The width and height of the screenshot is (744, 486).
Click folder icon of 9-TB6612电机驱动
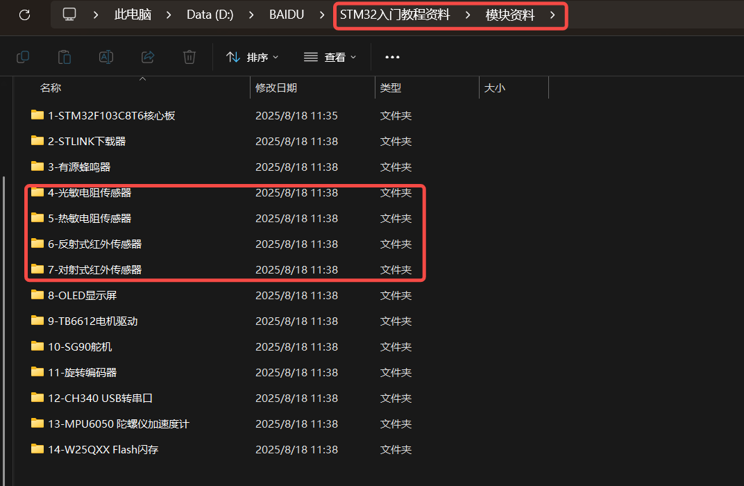tap(37, 320)
